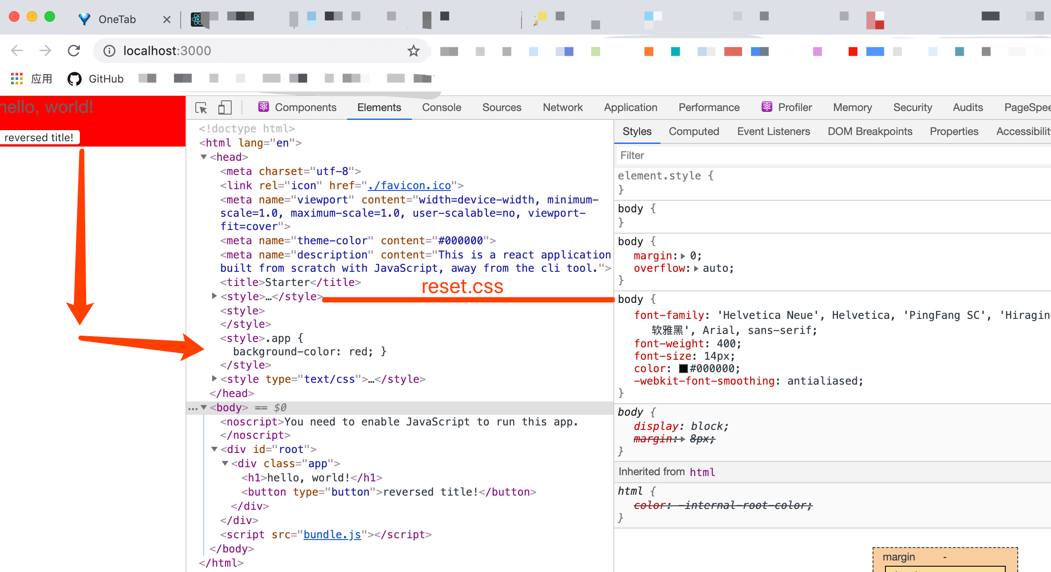View site info icon in address bar
Screen dimensions: 1051x572
pyautogui.click(x=109, y=51)
